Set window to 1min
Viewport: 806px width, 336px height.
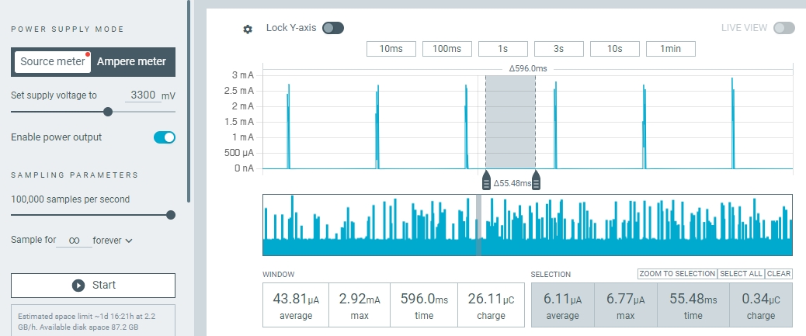point(671,49)
